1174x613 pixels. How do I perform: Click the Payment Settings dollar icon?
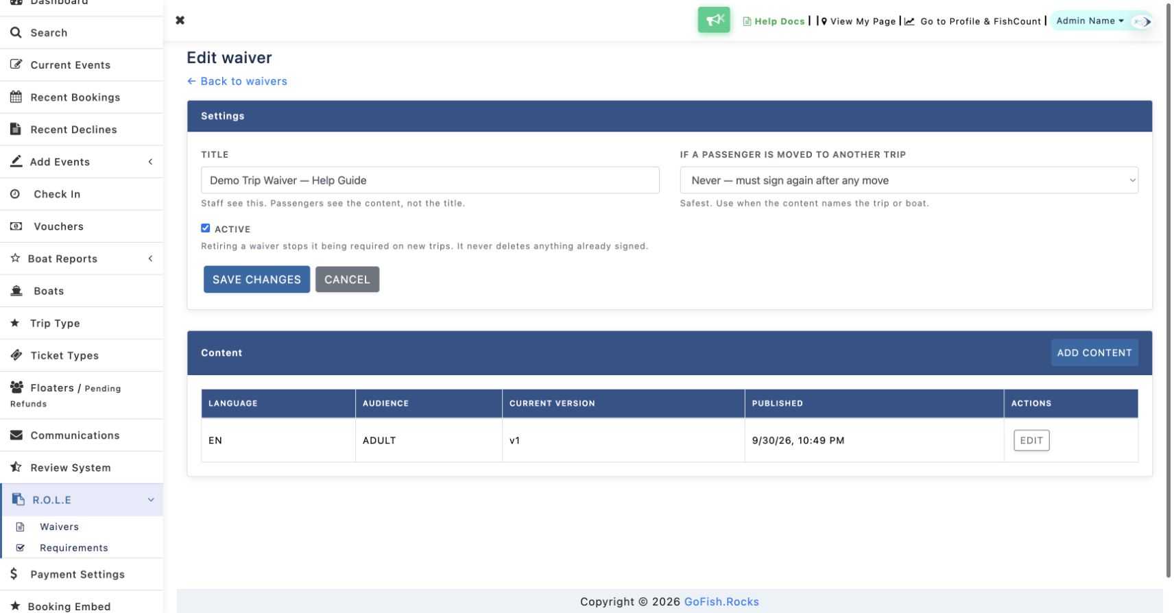pos(14,574)
